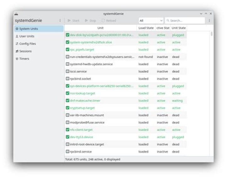Toggle checkbox for run-credentials-systemd sysusers unit

67,57
